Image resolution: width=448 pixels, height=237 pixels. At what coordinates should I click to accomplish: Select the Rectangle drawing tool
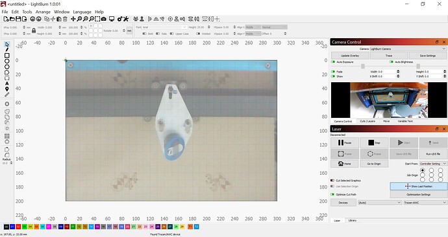[x=7, y=55]
